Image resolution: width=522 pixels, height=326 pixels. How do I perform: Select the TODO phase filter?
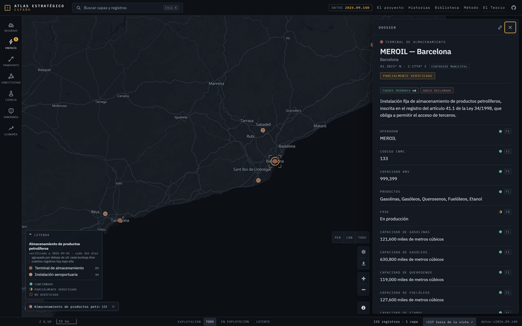click(x=209, y=321)
